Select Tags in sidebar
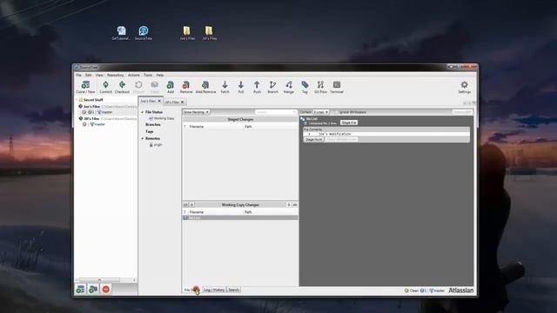Viewport: 557px width, 313px height. pos(149,131)
